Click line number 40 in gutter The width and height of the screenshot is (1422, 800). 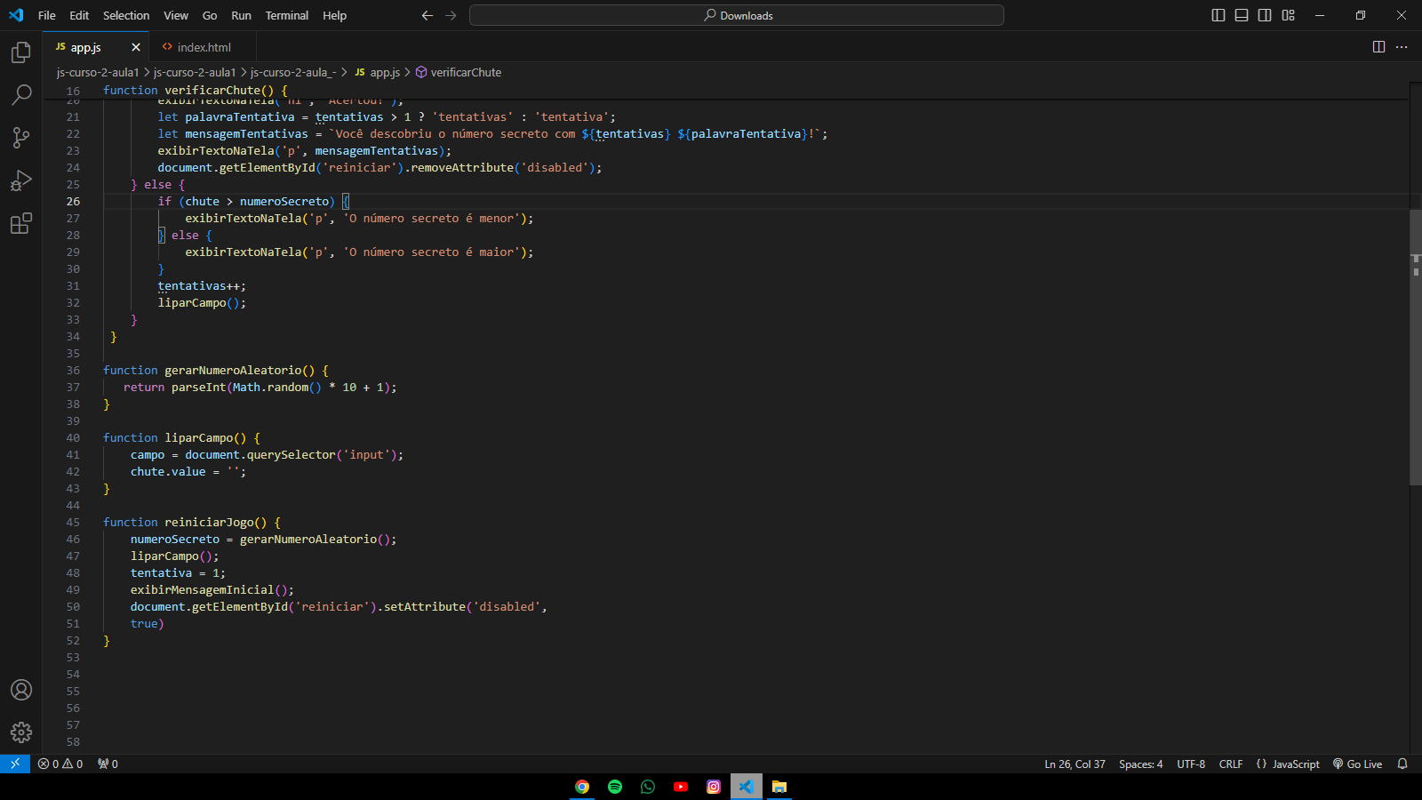[73, 437]
